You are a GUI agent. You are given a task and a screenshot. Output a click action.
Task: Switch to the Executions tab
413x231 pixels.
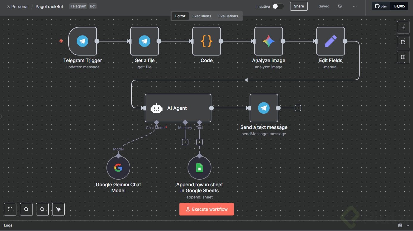point(202,16)
